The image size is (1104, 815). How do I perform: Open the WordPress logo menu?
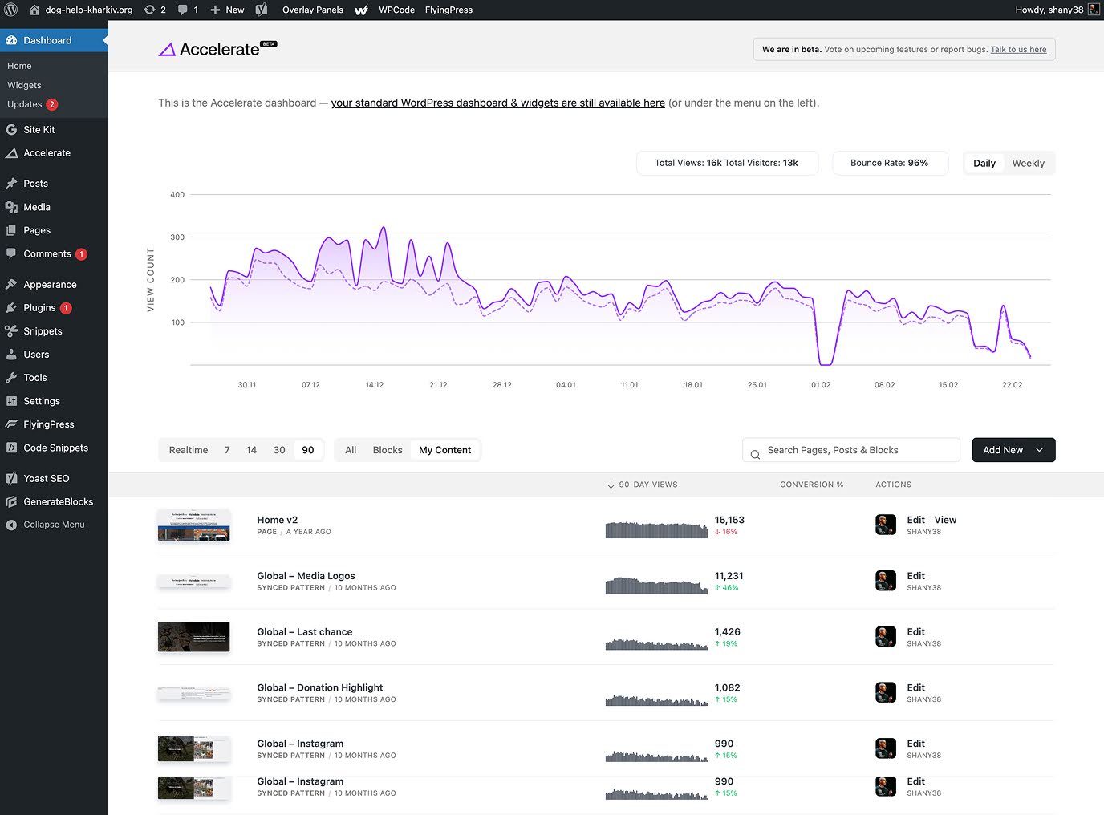(x=10, y=10)
